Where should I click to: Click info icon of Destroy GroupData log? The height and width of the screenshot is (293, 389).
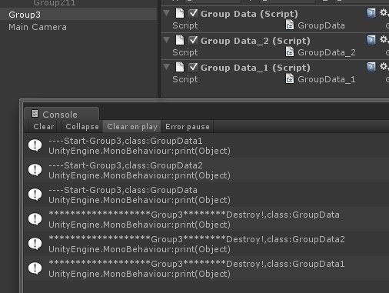[x=35, y=219]
